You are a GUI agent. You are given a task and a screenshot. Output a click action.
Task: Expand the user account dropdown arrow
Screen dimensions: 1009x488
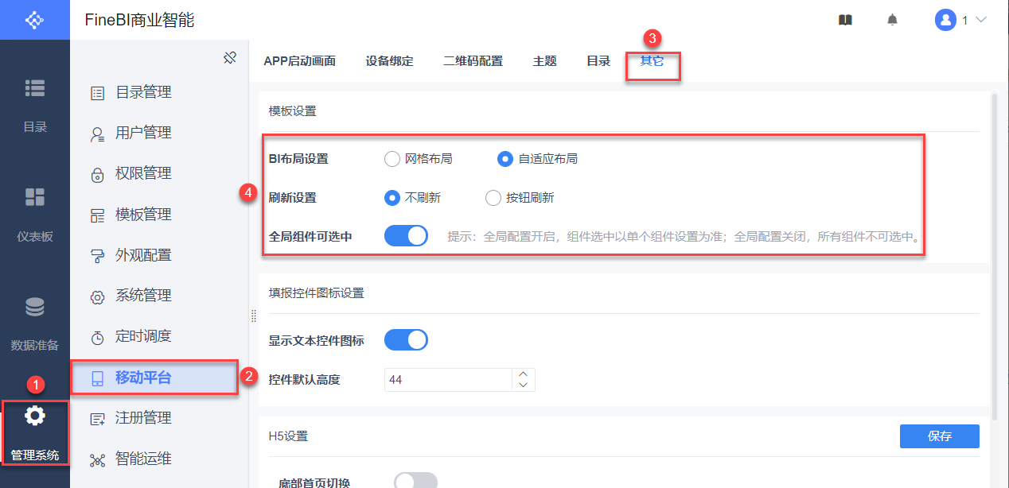(x=980, y=20)
